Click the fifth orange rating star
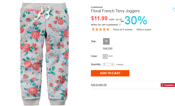Screen dimensions: 175x106 click(108, 30)
